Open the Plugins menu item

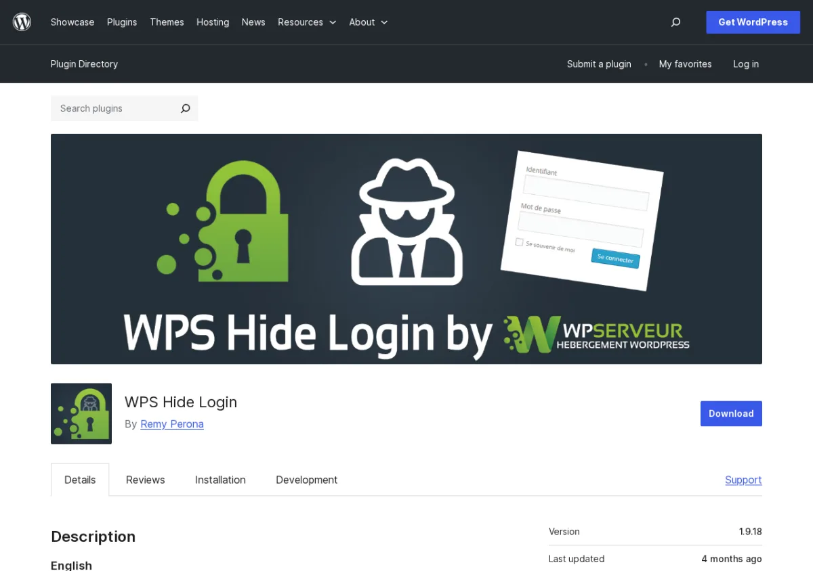point(122,22)
